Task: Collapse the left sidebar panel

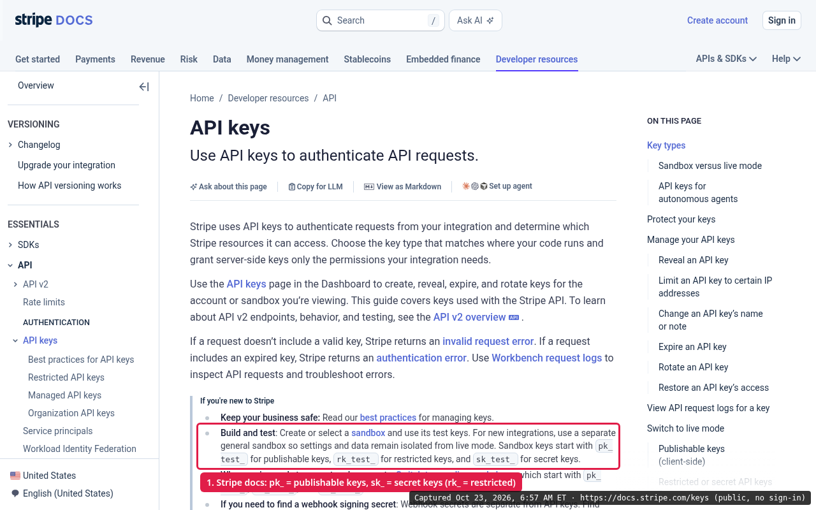Action: point(144,87)
